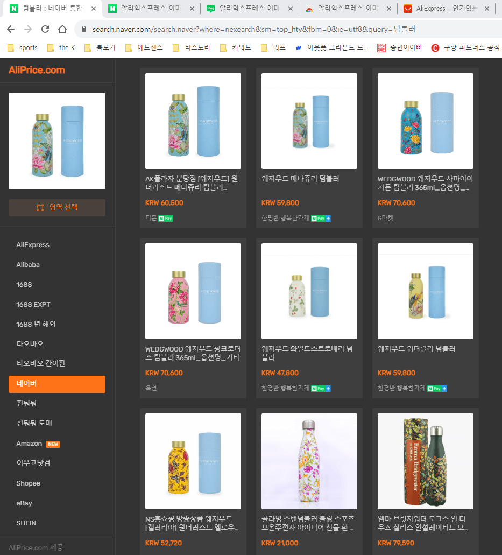Switch to the second 알리익스프레스 이미지 tab

pyautogui.click(x=250, y=9)
